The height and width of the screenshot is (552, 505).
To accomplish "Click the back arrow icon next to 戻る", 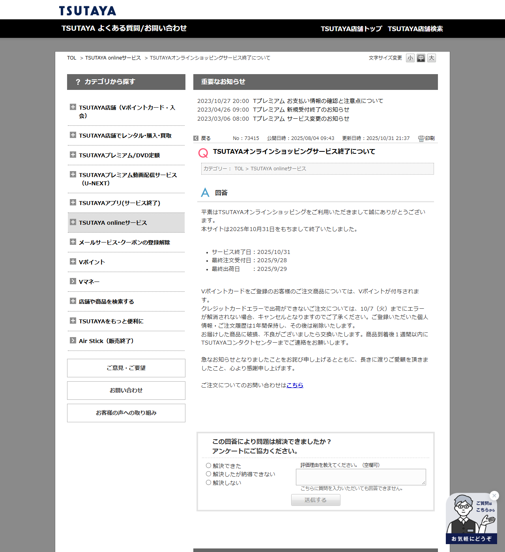I will [196, 138].
